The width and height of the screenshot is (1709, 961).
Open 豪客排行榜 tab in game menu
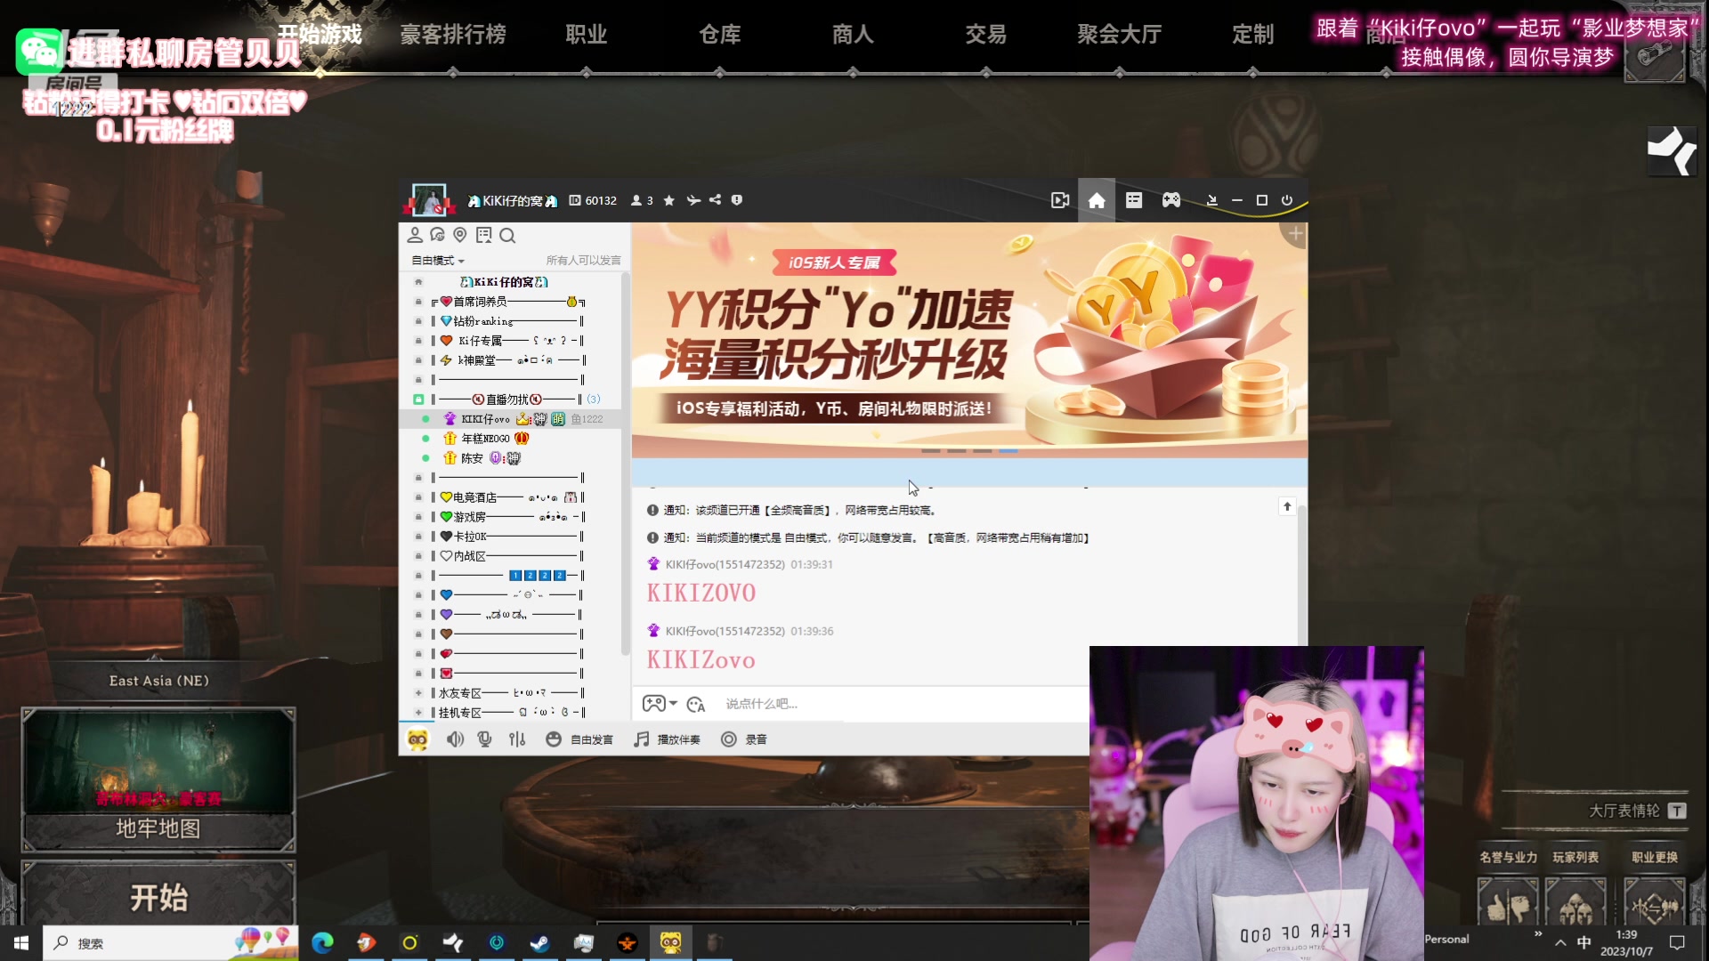pyautogui.click(x=453, y=35)
